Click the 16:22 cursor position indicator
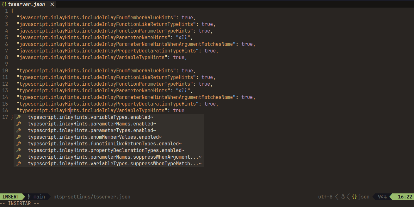Screen dimensions: 414x207 [x=405, y=197]
